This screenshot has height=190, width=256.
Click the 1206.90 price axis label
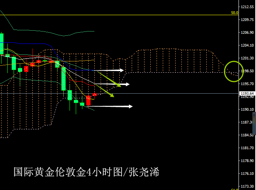tap(247, 33)
